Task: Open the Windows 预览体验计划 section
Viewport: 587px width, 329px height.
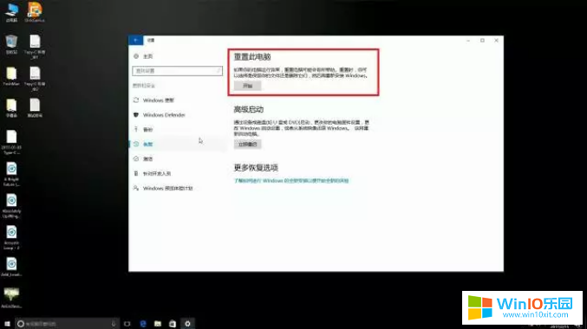Action: tap(167, 188)
